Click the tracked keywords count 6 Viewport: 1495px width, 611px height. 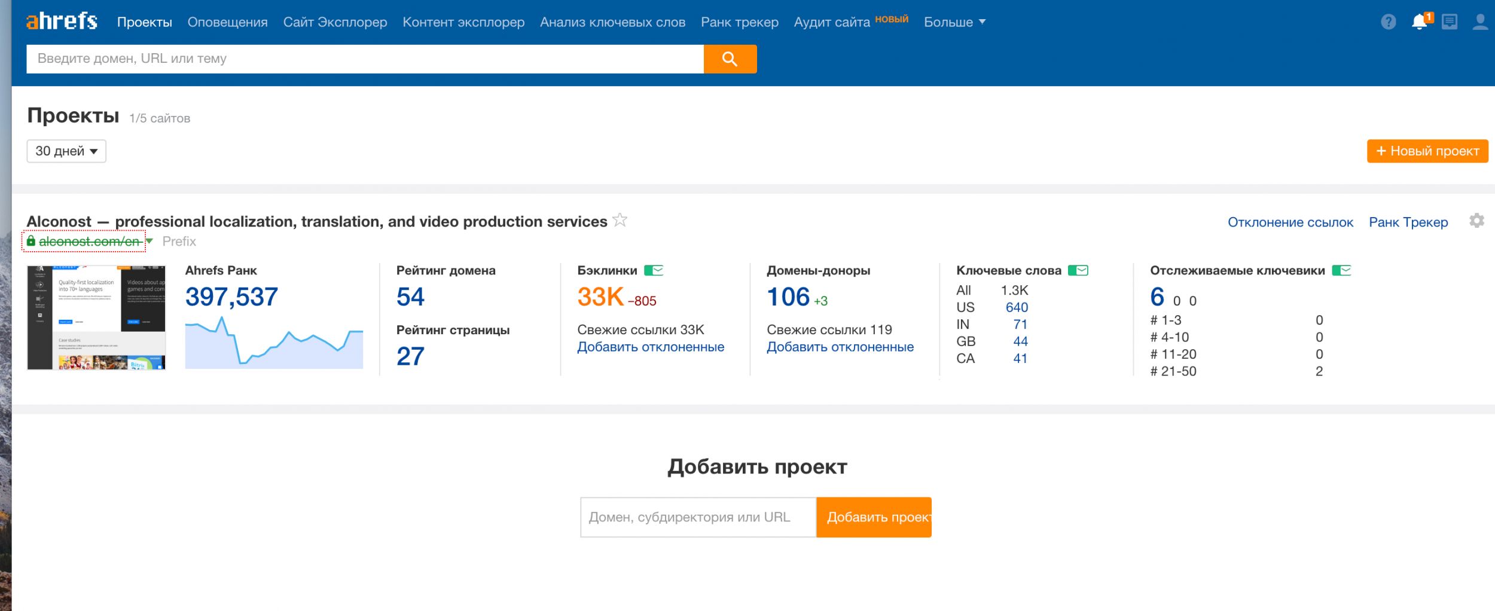click(x=1157, y=297)
